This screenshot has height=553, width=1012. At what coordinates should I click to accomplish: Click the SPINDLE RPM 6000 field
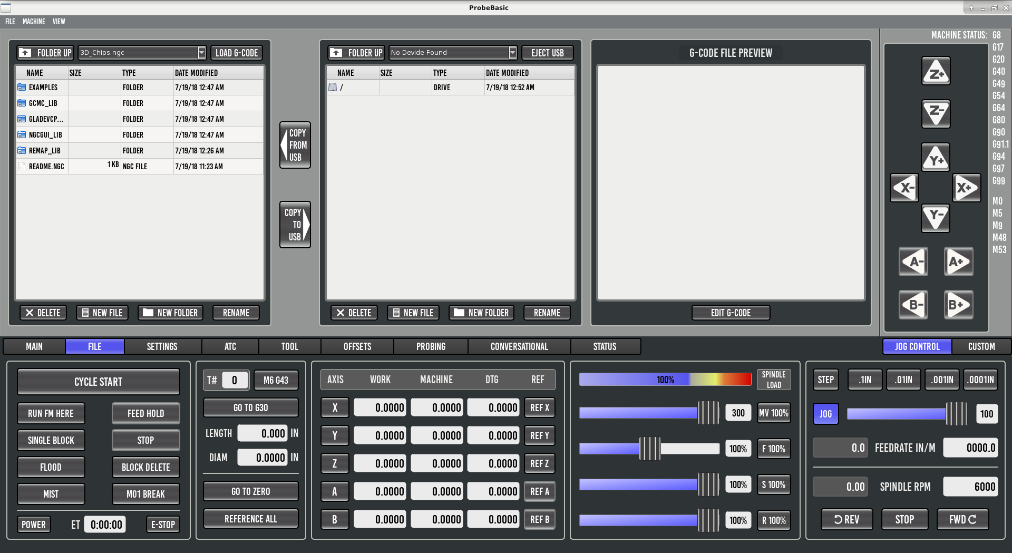point(970,487)
